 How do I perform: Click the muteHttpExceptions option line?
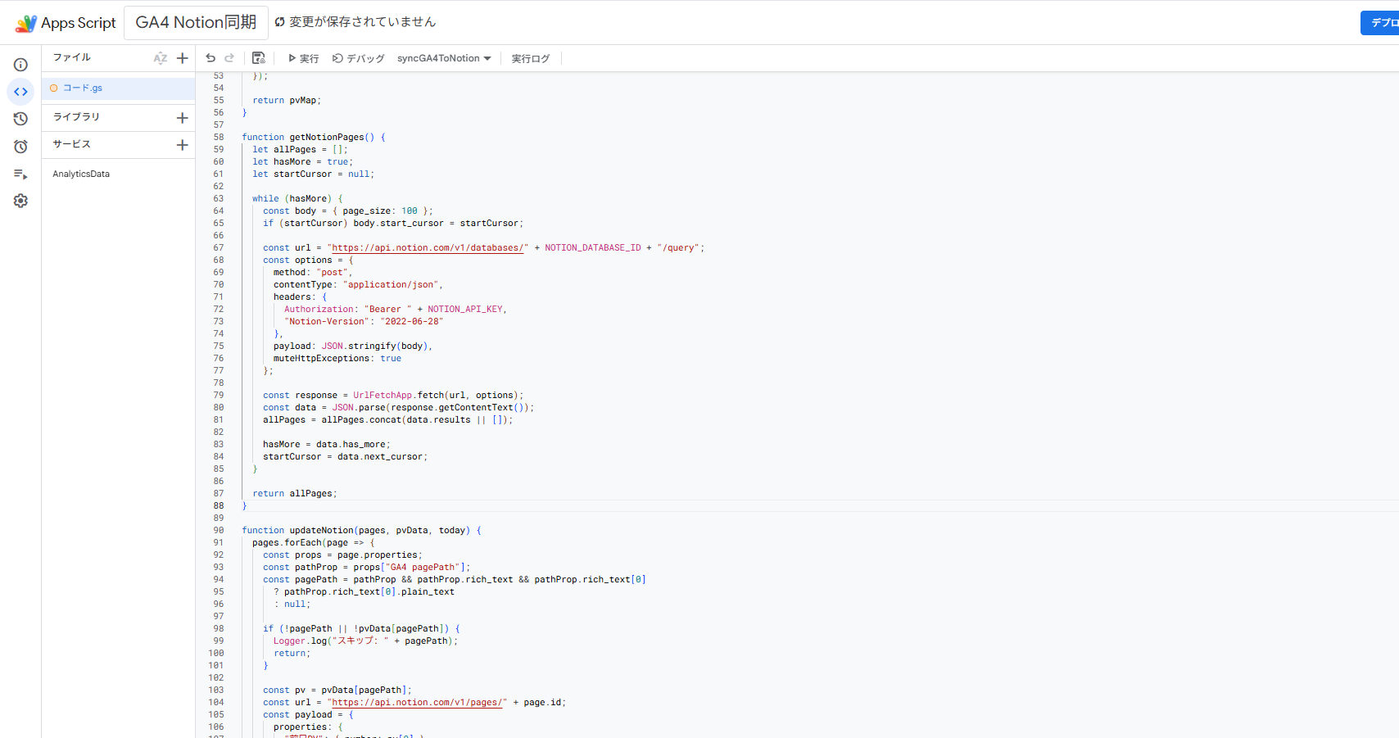click(337, 358)
